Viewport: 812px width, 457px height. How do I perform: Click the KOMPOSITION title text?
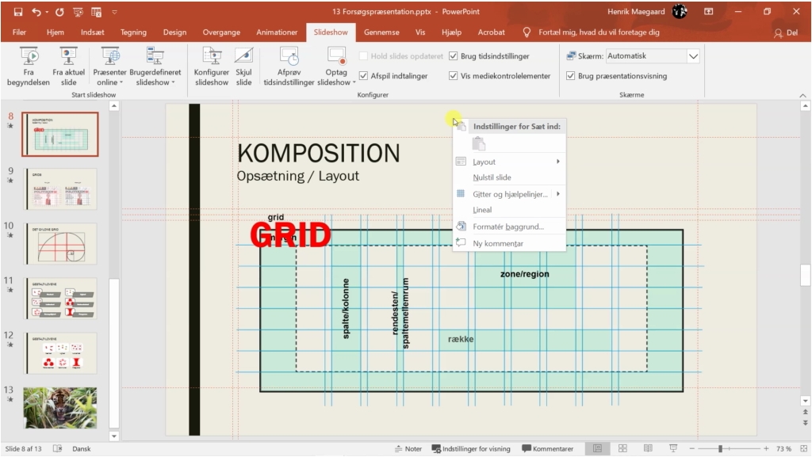click(x=319, y=153)
